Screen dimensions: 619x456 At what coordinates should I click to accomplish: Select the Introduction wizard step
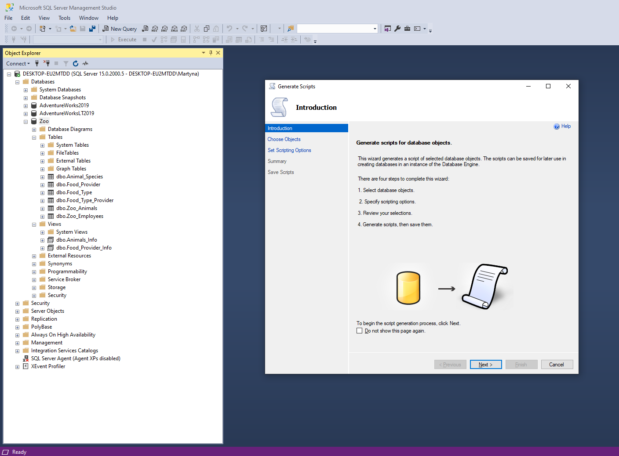pos(306,128)
